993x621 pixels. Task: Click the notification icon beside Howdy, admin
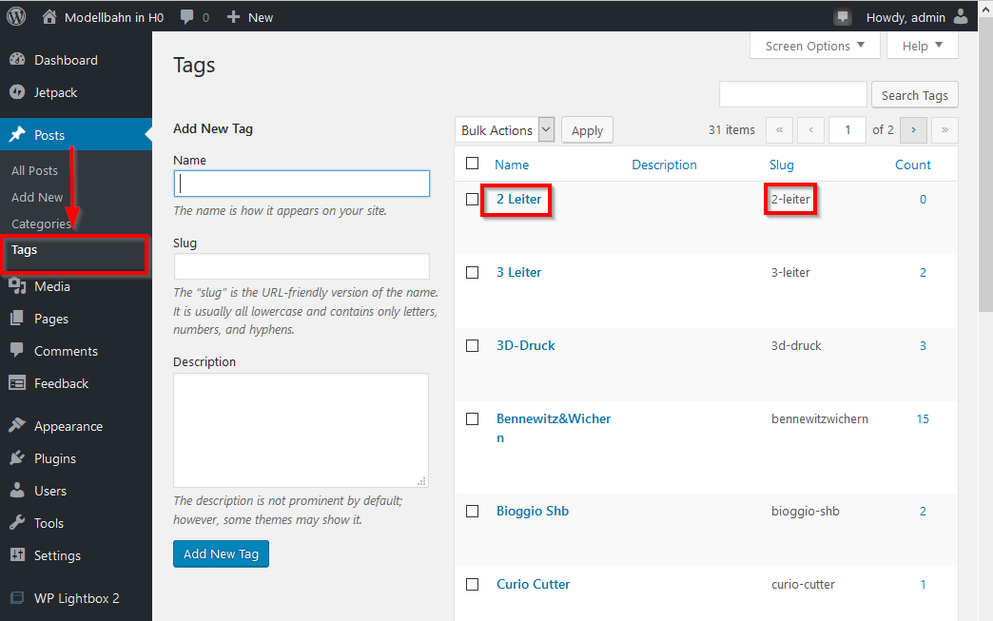(843, 17)
